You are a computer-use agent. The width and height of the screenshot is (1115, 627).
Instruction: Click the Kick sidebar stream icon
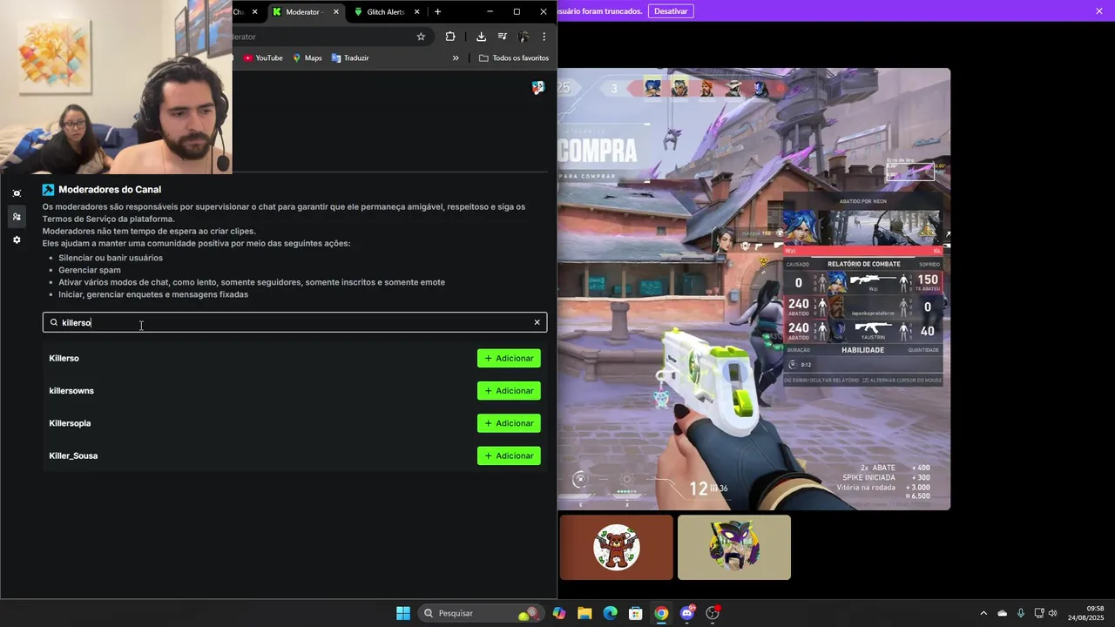(17, 193)
